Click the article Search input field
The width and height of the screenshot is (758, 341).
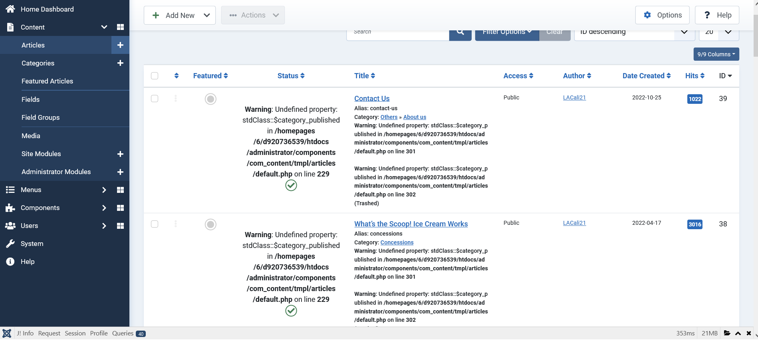click(x=398, y=32)
